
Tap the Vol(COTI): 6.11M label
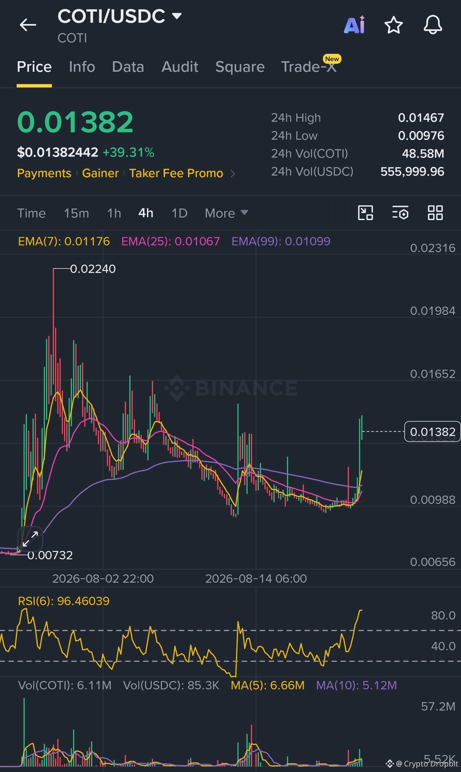tap(65, 685)
